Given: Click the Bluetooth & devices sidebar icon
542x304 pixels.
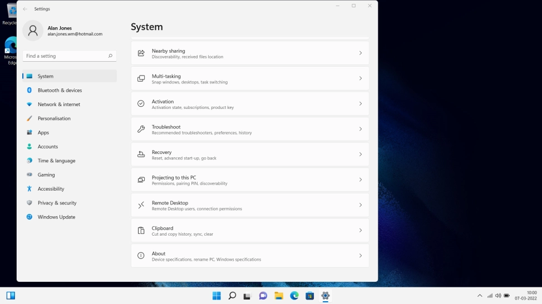Looking at the screenshot, I should [29, 90].
